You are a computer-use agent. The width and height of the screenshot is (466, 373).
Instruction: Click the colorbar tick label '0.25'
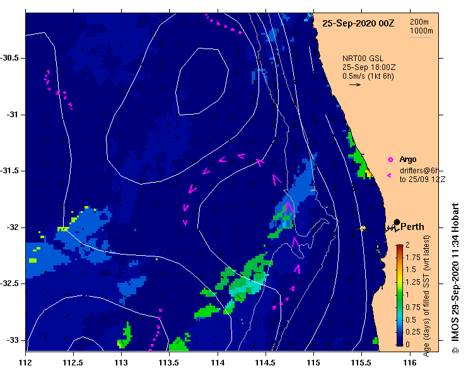tap(413, 332)
